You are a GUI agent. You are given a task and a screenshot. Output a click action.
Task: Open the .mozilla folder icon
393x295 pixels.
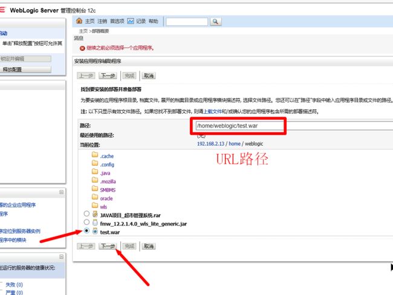pyautogui.click(x=95, y=180)
